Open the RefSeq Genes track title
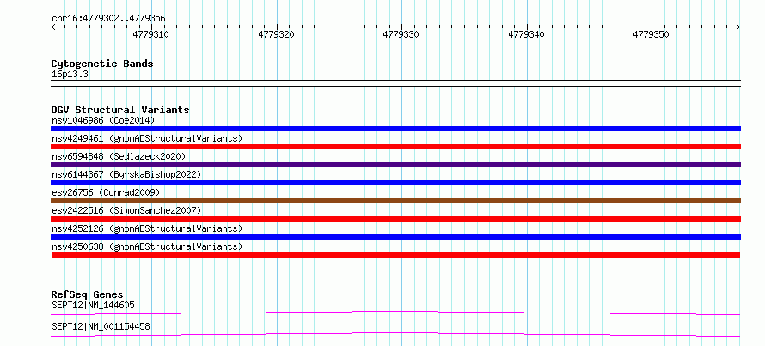Screen dimensions: 765x346 (x=88, y=294)
